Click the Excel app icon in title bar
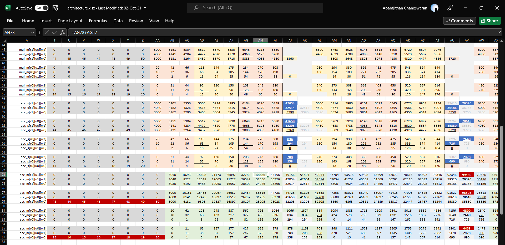 (8, 8)
